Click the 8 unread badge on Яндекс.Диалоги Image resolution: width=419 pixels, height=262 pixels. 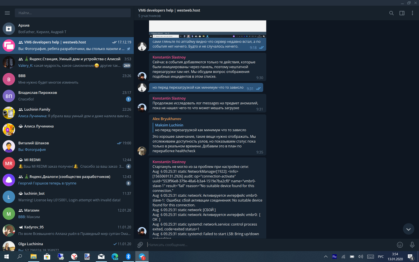pos(128,183)
